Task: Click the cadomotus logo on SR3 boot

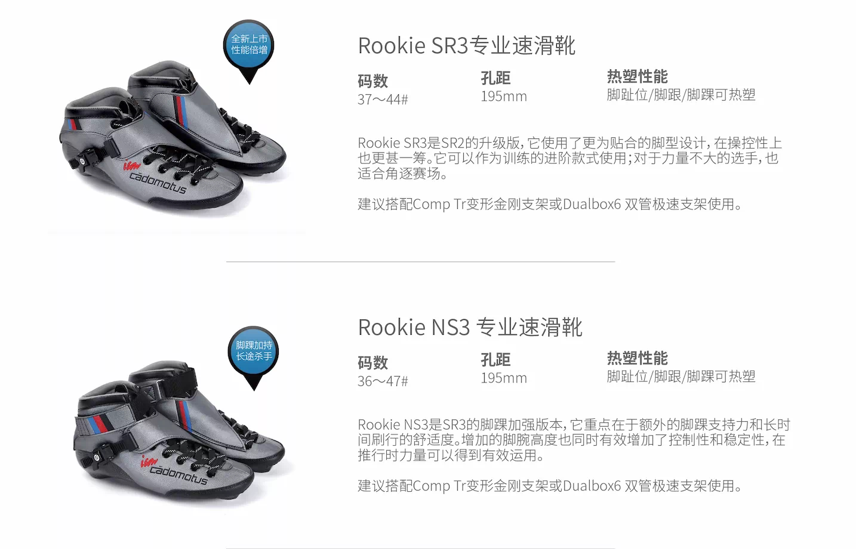Action: (156, 178)
